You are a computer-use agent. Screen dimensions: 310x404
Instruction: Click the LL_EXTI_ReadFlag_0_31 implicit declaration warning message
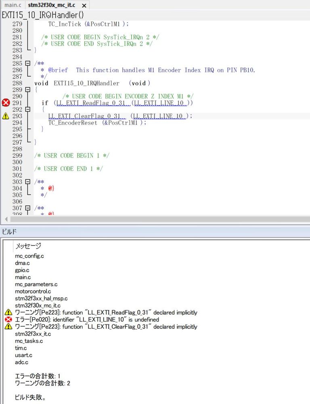click(106, 313)
